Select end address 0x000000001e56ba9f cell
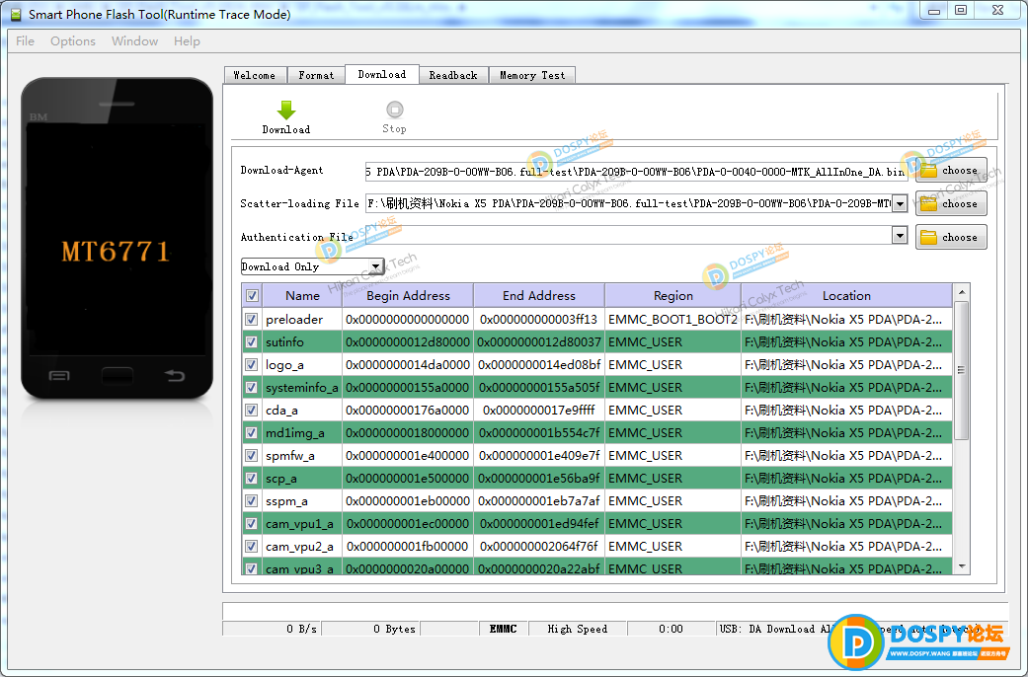The height and width of the screenshot is (677, 1028). click(x=539, y=479)
